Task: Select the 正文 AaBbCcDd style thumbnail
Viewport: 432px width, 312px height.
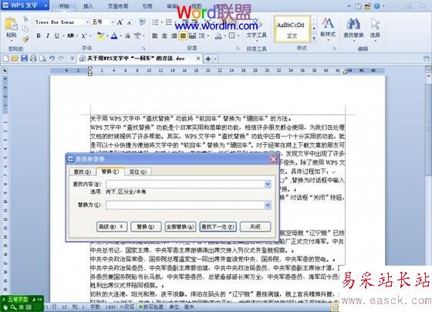Action: click(x=292, y=29)
